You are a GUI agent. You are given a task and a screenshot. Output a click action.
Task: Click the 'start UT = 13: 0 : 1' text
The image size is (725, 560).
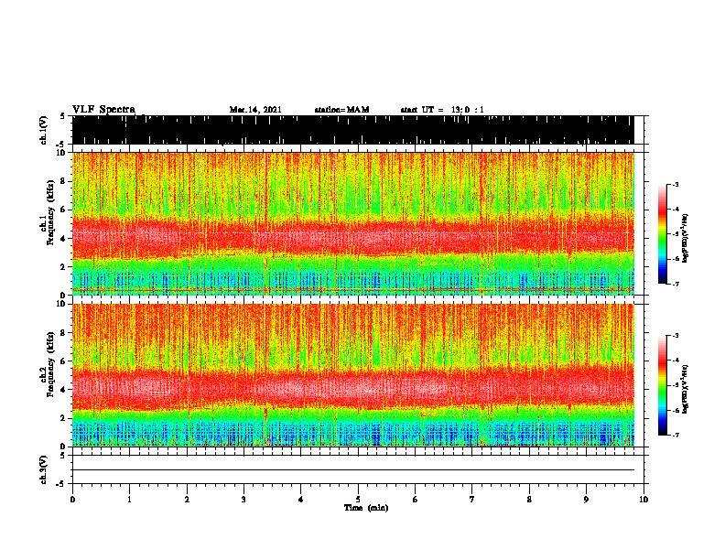pos(442,110)
